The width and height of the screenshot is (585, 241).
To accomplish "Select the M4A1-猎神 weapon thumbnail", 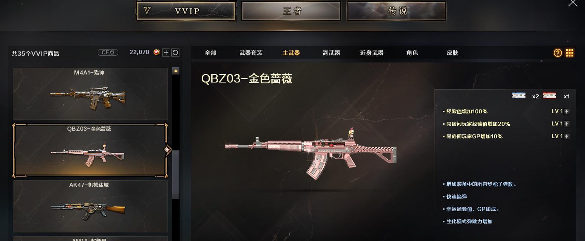I will point(90,94).
